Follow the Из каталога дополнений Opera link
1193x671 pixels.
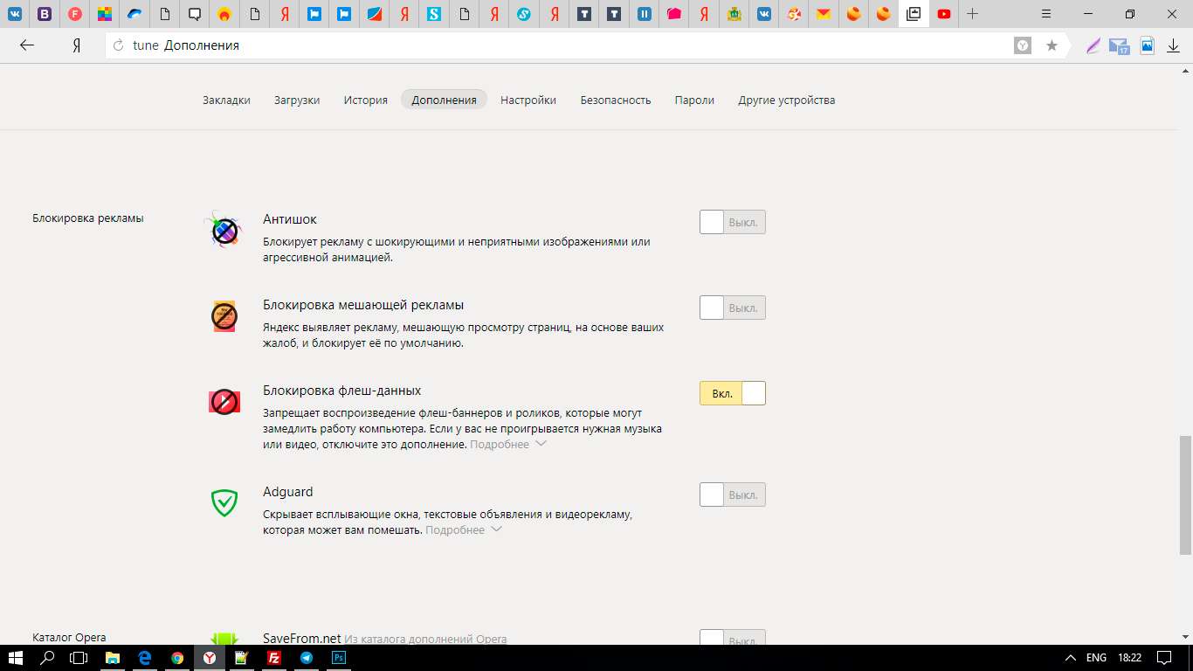[x=425, y=640]
